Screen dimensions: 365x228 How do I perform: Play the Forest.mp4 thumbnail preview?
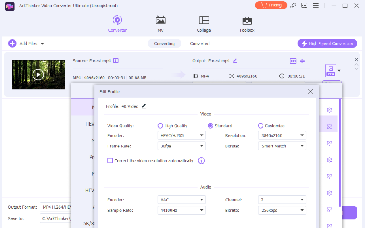tap(38, 75)
